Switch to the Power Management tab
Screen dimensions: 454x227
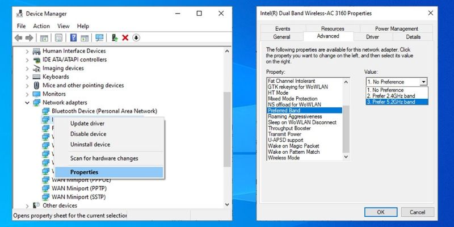(396, 28)
